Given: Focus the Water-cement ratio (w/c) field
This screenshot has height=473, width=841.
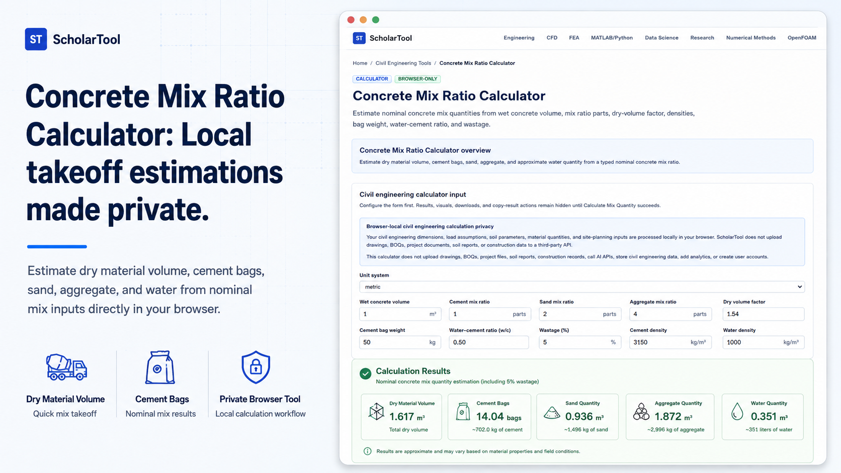Looking at the screenshot, I should coord(489,342).
